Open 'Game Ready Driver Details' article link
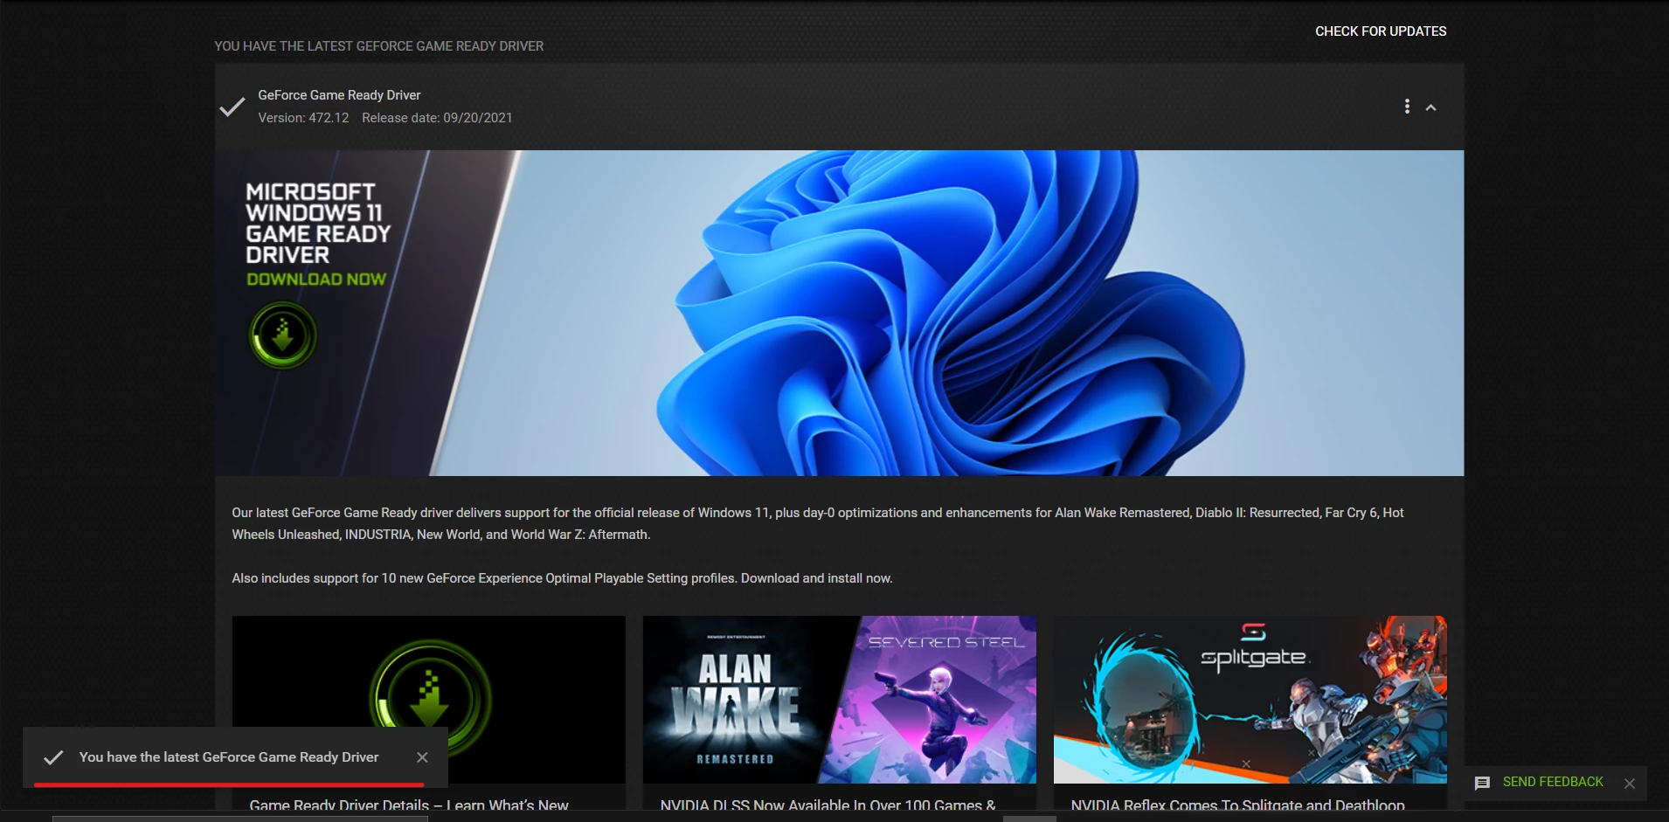Screen dimensions: 1669x822 pos(409,805)
